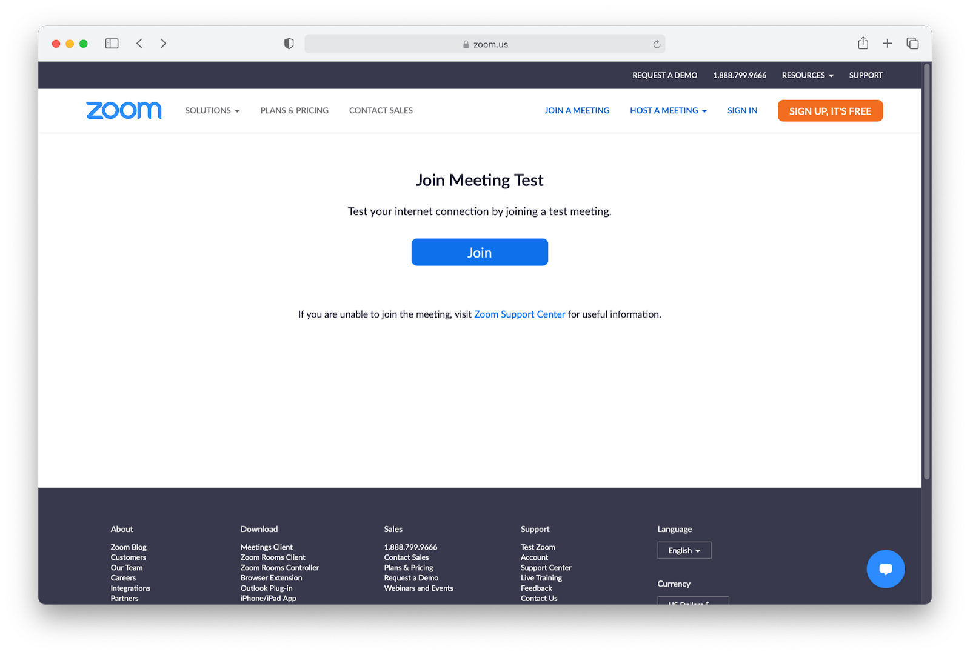Open the footer Support Center link
Viewport: 970px width, 655px height.
(546, 568)
